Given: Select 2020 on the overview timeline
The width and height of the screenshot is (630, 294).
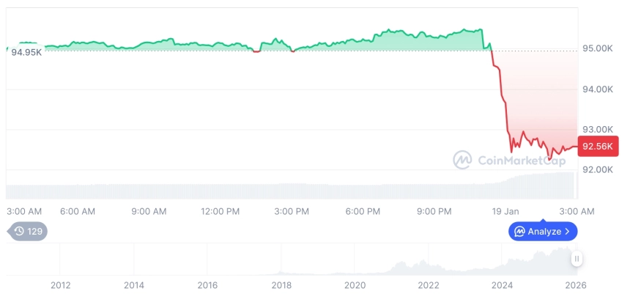Looking at the screenshot, I should pos(355,284).
